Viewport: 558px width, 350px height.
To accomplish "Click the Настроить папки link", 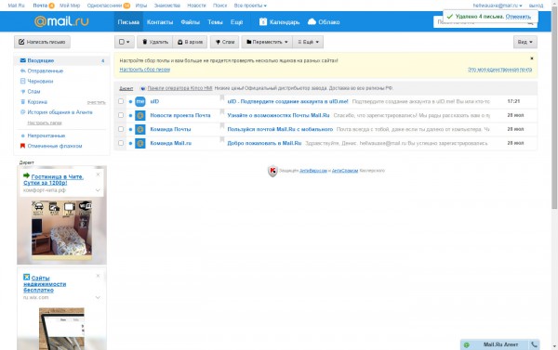I will point(45,123).
